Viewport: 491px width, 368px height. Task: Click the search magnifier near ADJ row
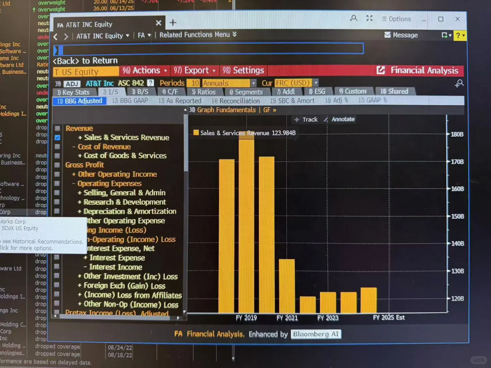459,83
